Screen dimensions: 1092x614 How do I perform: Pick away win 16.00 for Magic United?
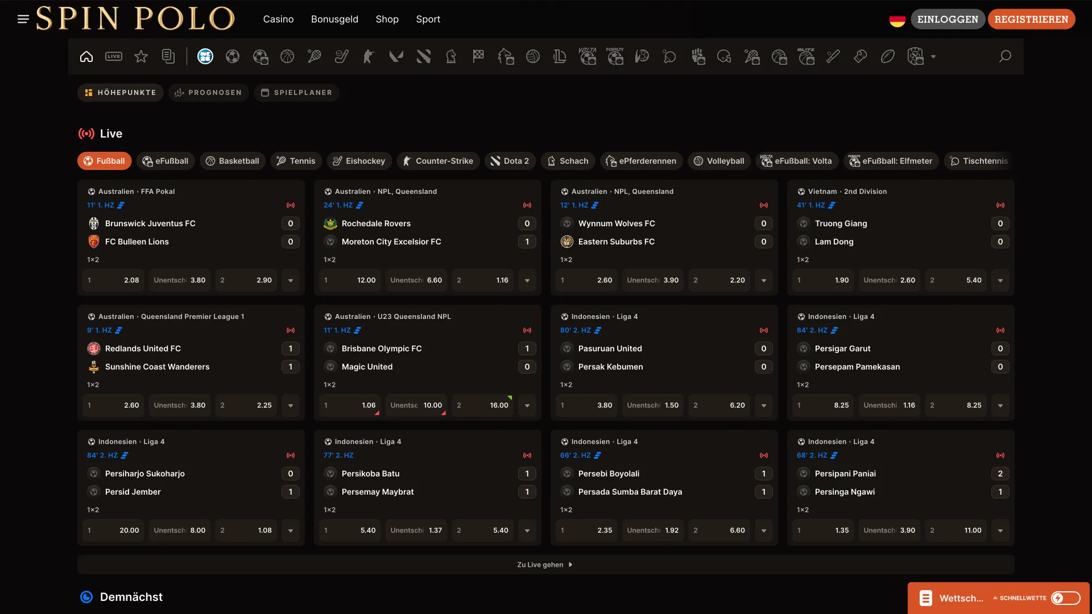(x=482, y=405)
